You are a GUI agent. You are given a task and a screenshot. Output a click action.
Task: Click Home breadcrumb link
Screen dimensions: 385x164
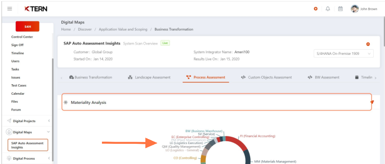pyautogui.click(x=66, y=29)
